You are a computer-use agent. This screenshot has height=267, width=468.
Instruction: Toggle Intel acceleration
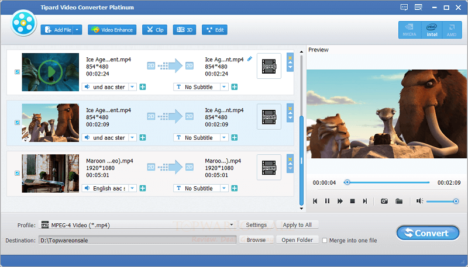coord(432,30)
